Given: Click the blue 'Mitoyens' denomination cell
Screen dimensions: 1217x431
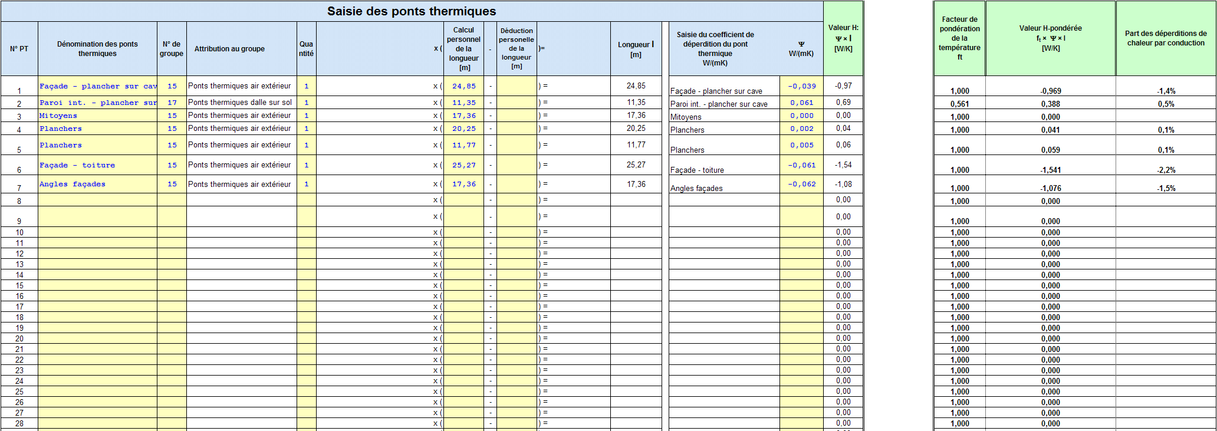Looking at the screenshot, I should tap(98, 116).
